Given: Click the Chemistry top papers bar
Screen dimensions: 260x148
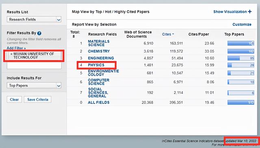Looking at the screenshot, I should 240,51.
